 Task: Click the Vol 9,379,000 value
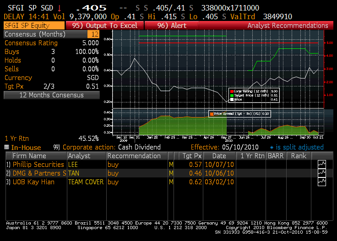(88, 17)
